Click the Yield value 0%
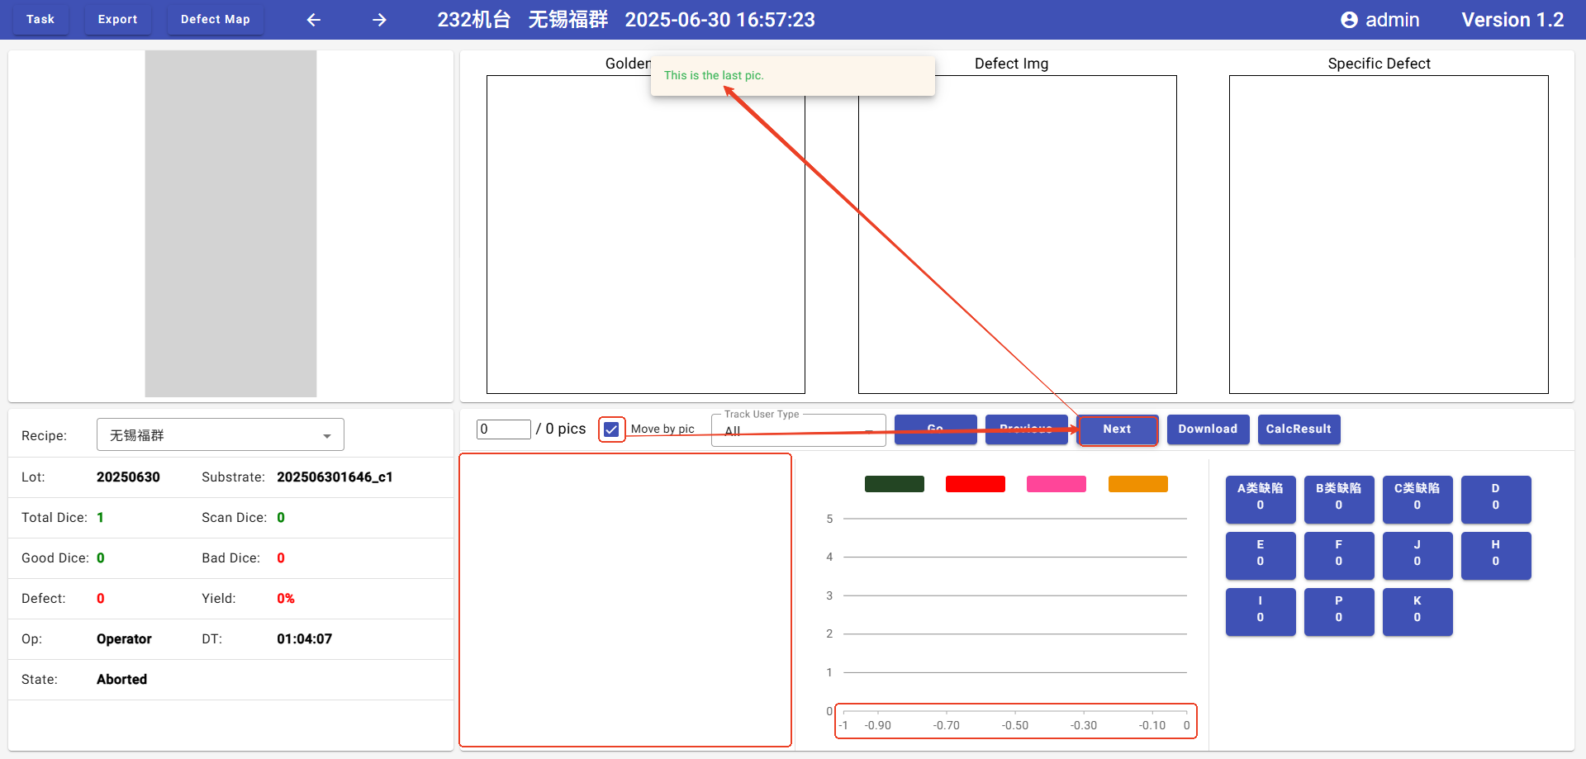 coord(286,599)
